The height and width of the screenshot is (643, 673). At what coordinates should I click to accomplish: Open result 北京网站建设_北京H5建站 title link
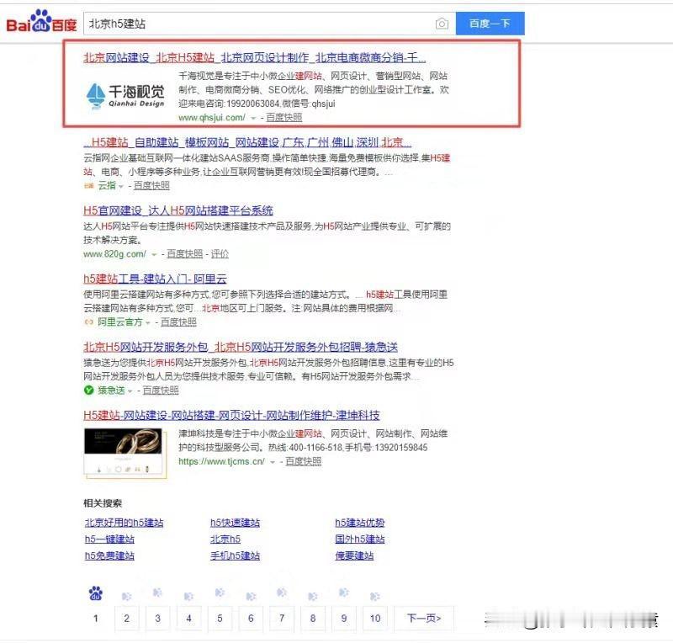255,57
